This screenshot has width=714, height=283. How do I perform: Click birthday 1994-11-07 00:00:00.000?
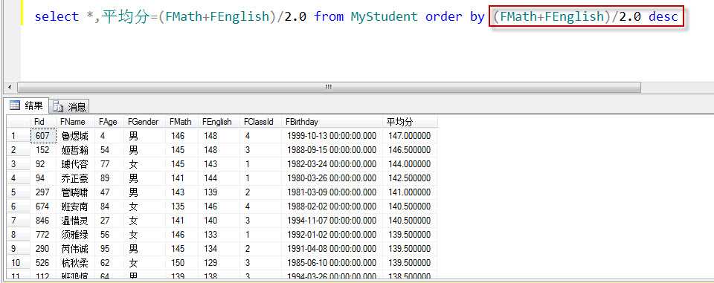pyautogui.click(x=332, y=220)
